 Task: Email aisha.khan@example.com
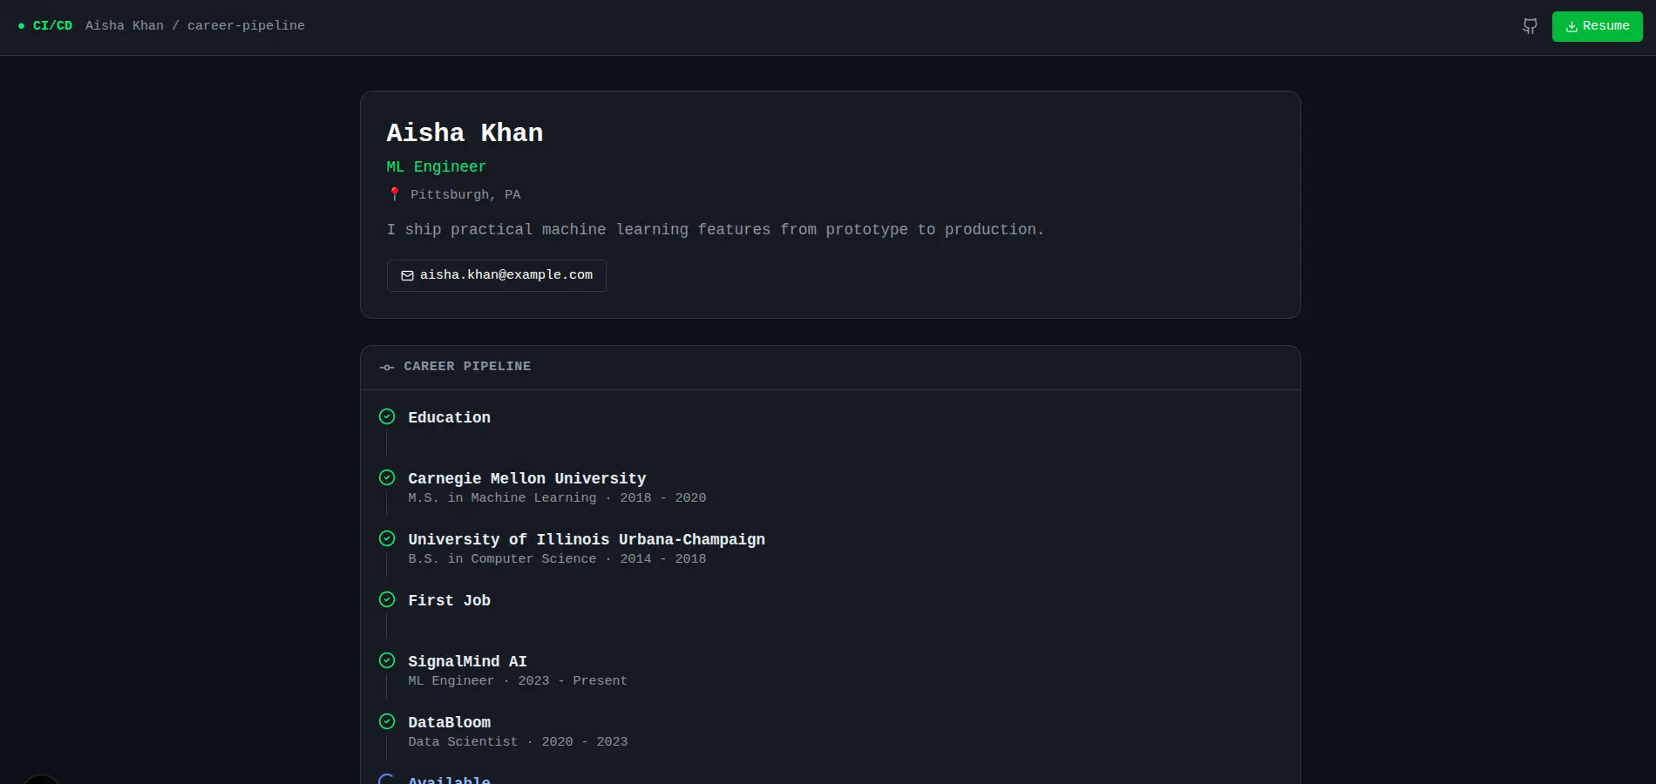click(496, 275)
